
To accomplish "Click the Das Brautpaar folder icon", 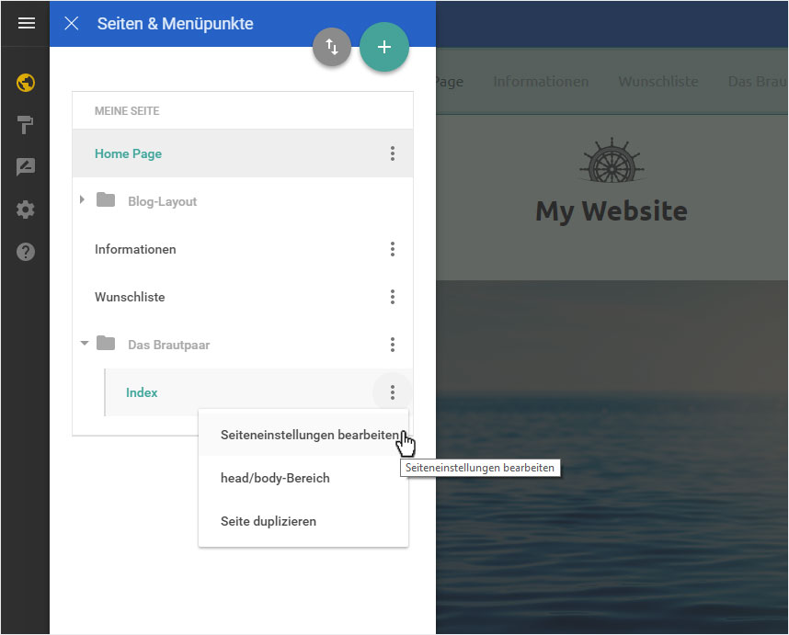I will 106,343.
